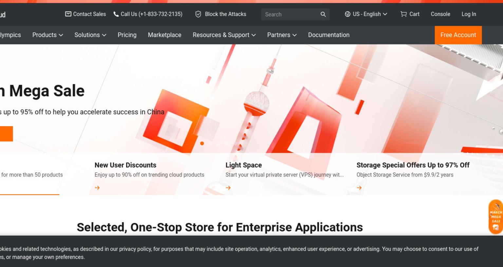Viewport: 503px width, 267px height.
Task: Click the orange banner button under Mega Sale
Action: [6, 134]
